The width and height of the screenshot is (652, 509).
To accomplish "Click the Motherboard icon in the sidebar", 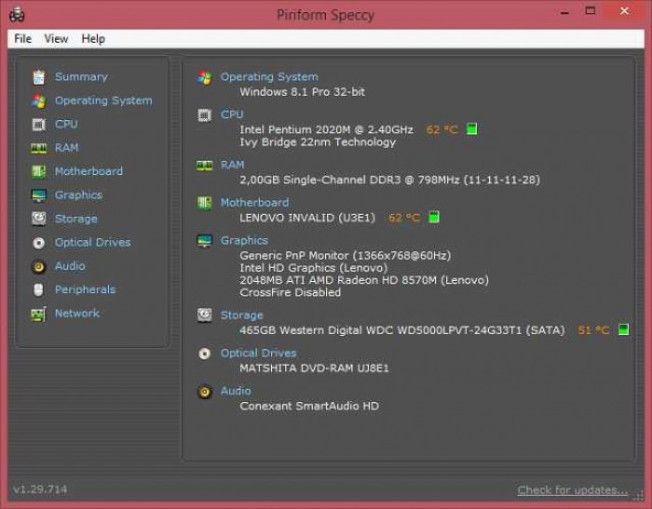I will 39,171.
